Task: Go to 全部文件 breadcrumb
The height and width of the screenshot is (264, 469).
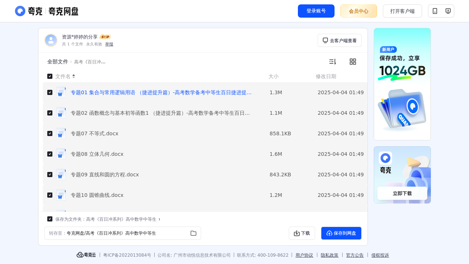Action: tap(58, 62)
